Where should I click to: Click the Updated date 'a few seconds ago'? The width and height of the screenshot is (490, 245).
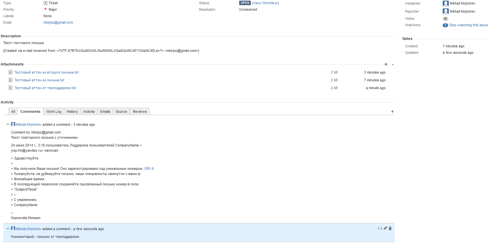pyautogui.click(x=458, y=52)
